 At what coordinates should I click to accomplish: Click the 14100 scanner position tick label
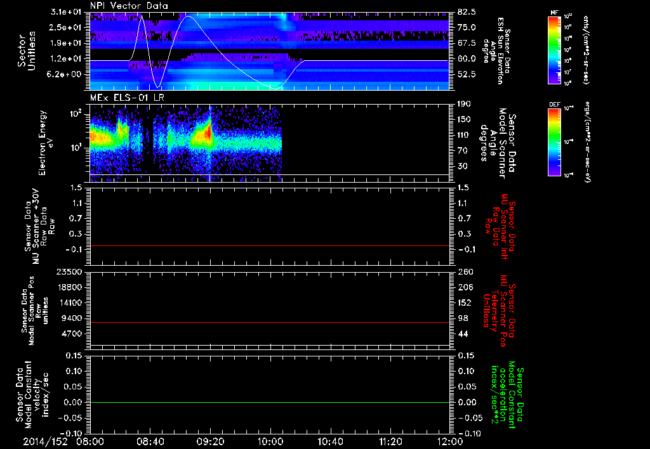click(x=69, y=303)
